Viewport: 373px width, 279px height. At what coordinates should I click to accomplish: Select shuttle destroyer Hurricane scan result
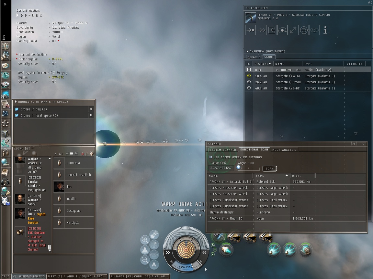tap(287, 212)
